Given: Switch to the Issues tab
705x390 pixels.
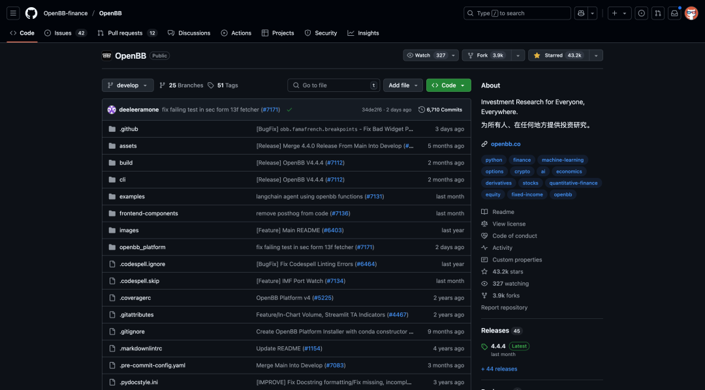Looking at the screenshot, I should pos(66,33).
